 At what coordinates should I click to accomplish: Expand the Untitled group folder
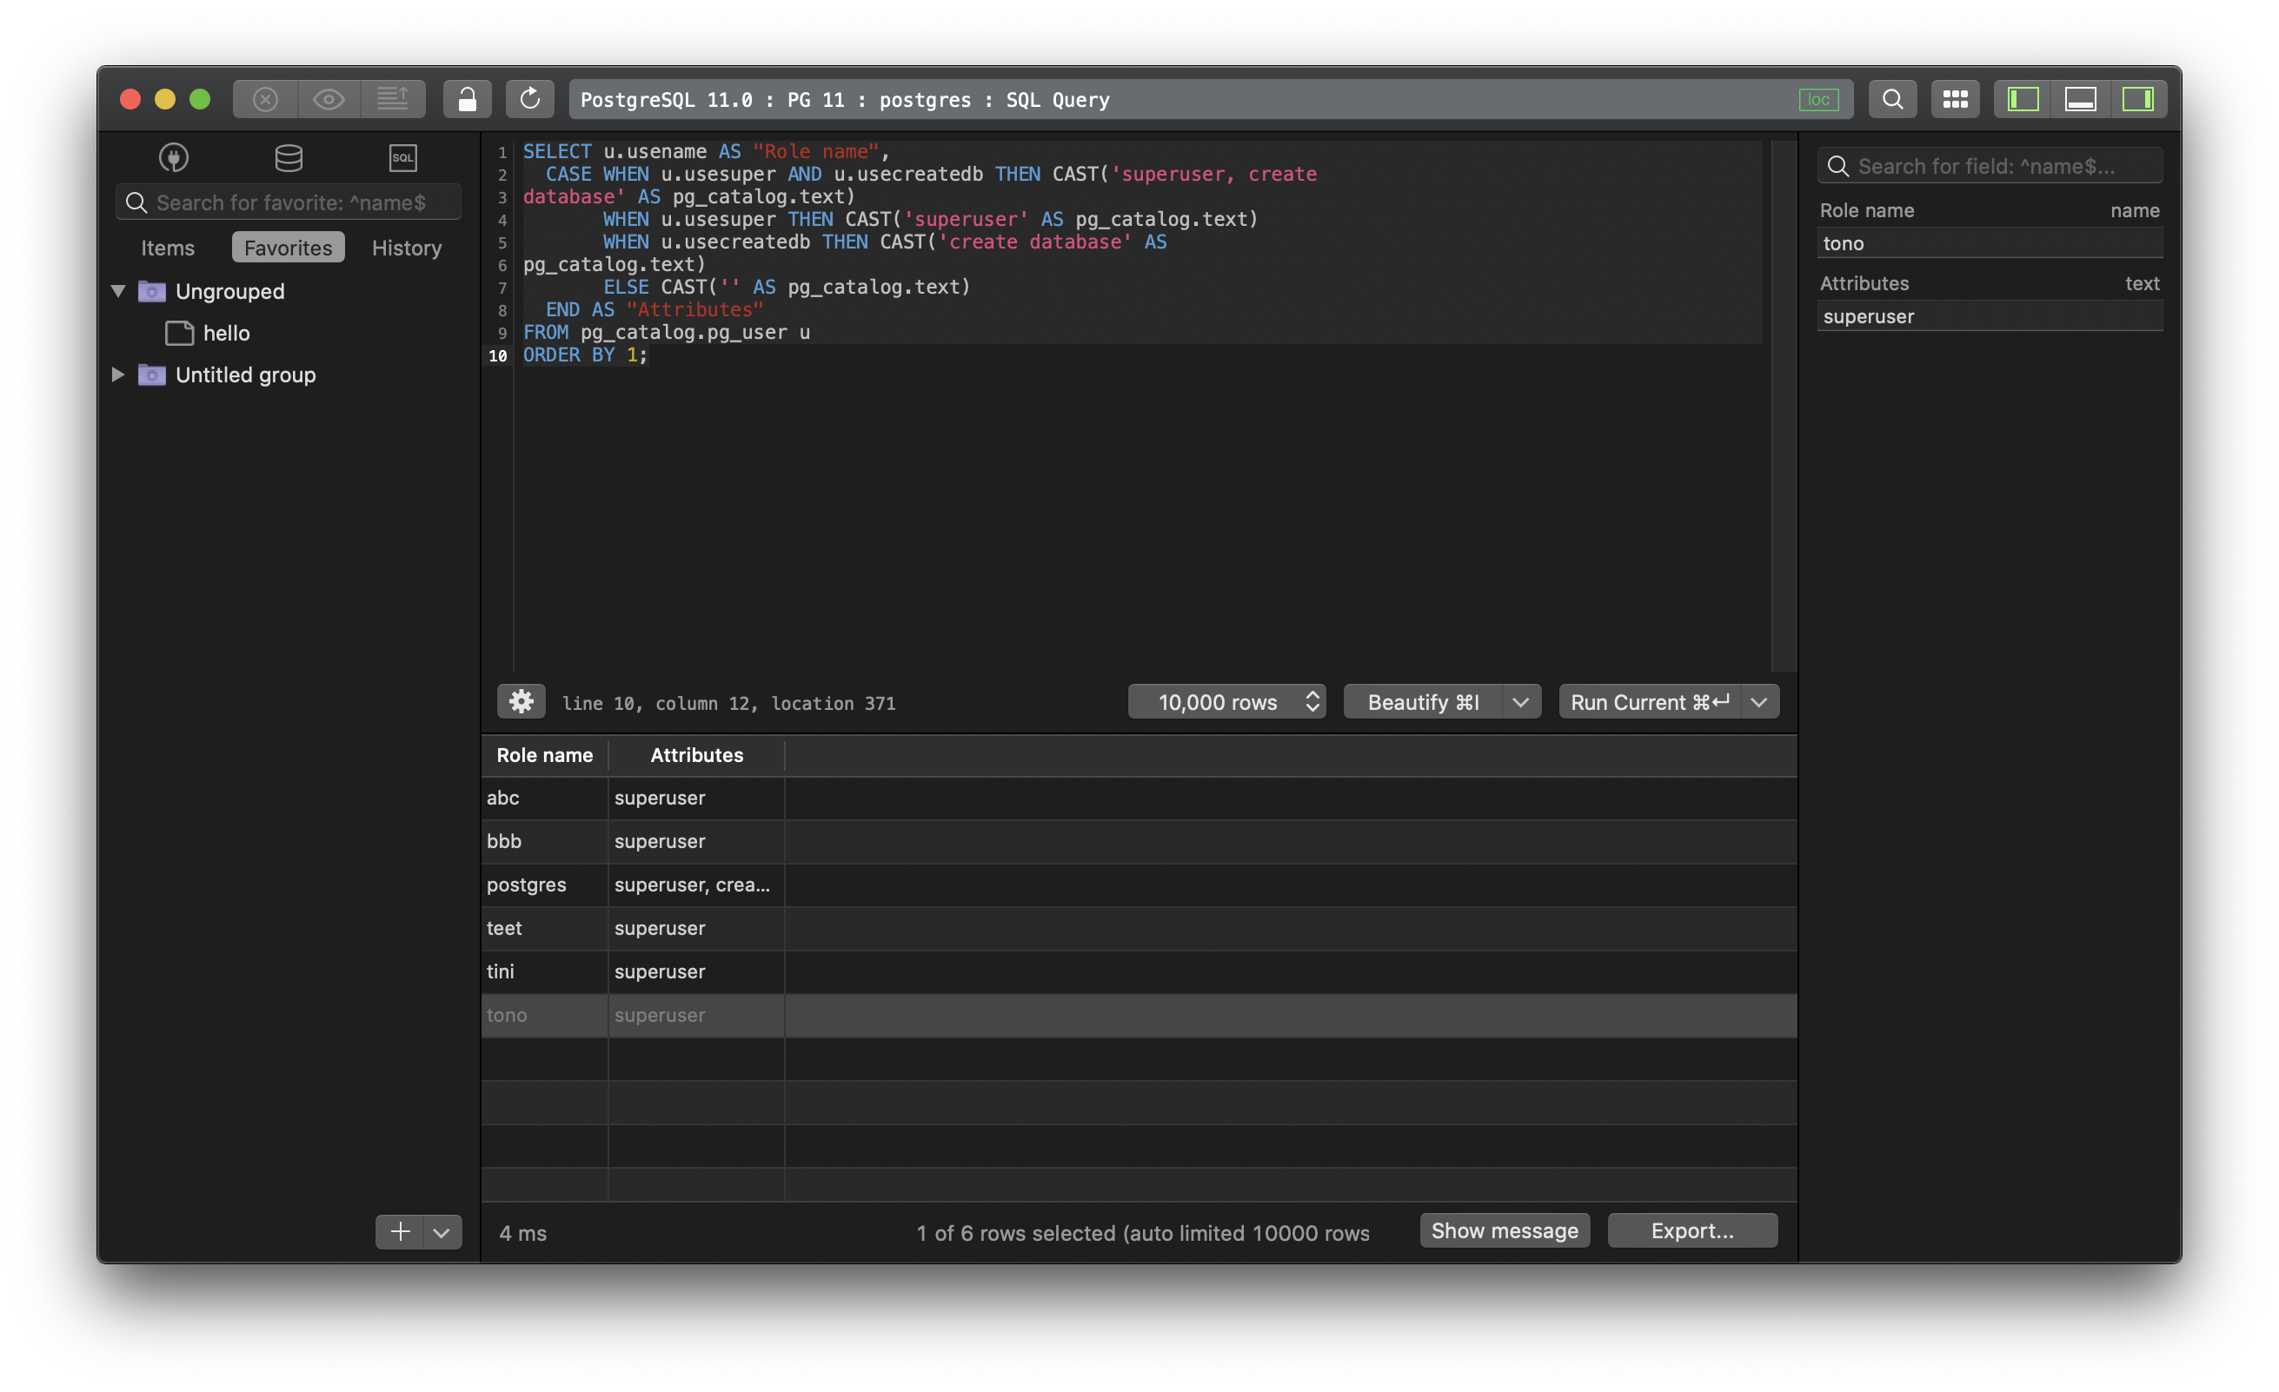coord(117,375)
